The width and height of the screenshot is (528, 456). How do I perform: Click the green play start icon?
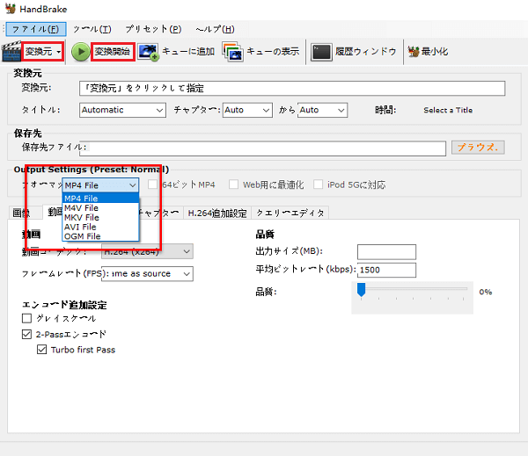[x=80, y=52]
